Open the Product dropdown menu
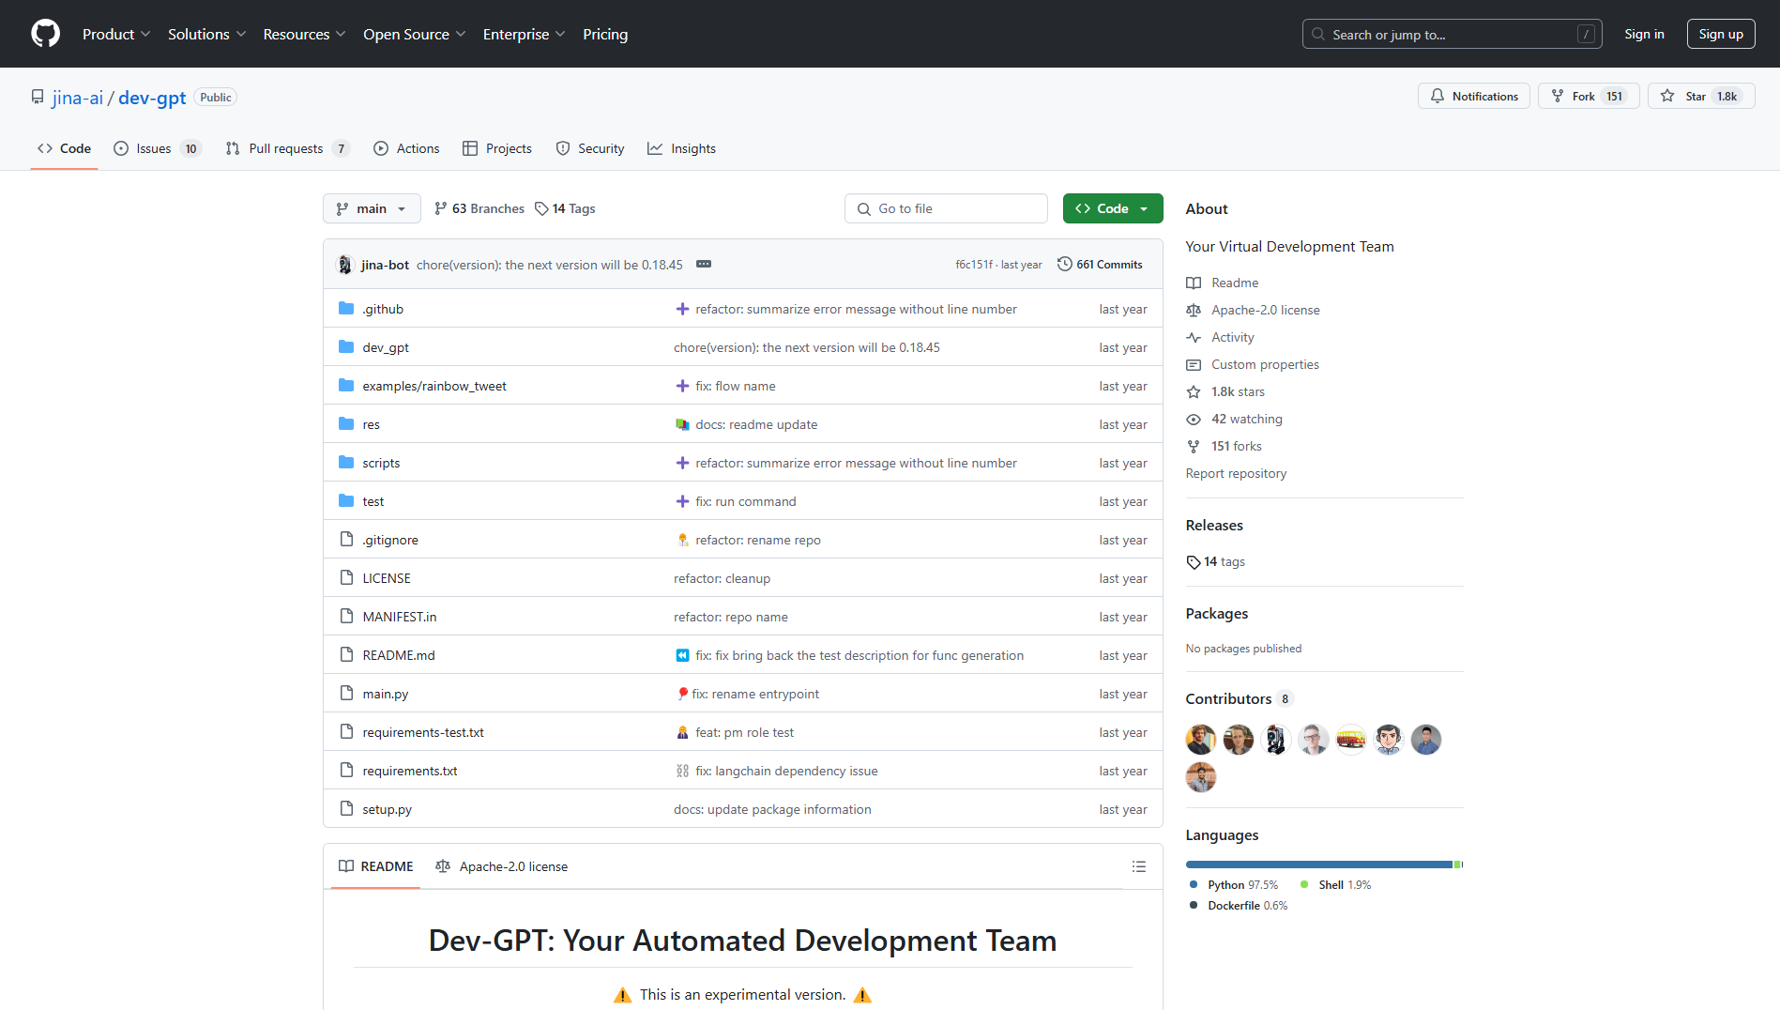The height and width of the screenshot is (1010, 1780). point(116,34)
